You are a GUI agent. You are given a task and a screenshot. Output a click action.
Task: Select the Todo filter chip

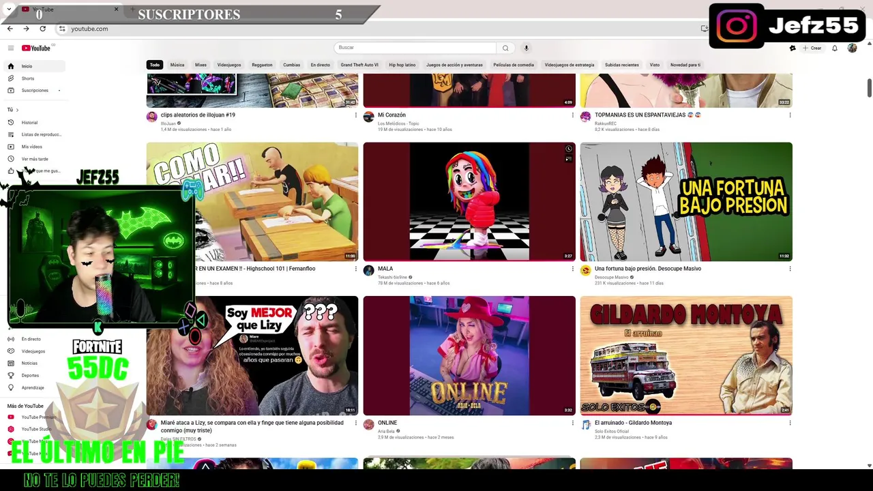[x=155, y=65]
